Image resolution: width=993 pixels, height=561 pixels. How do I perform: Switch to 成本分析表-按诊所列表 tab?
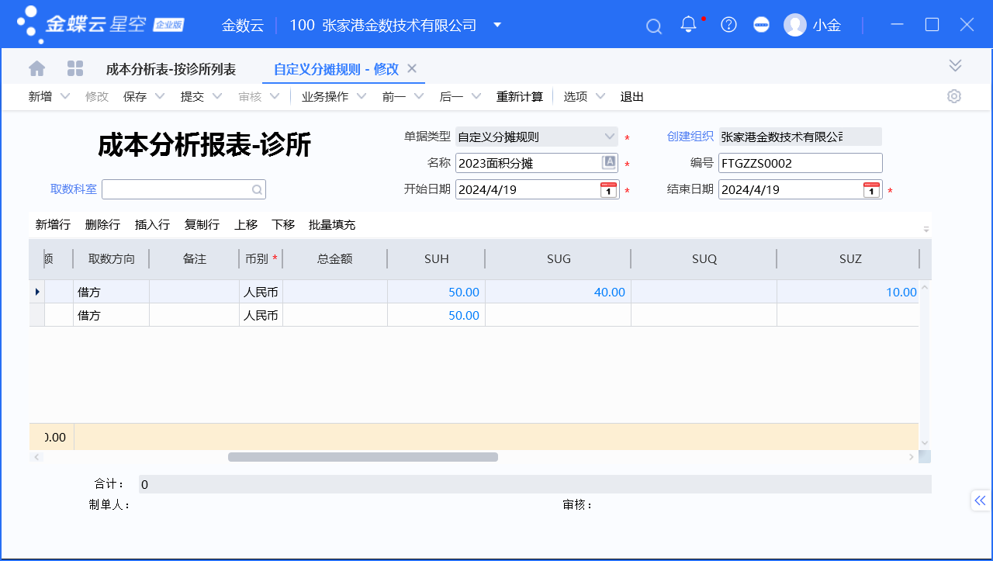point(171,69)
